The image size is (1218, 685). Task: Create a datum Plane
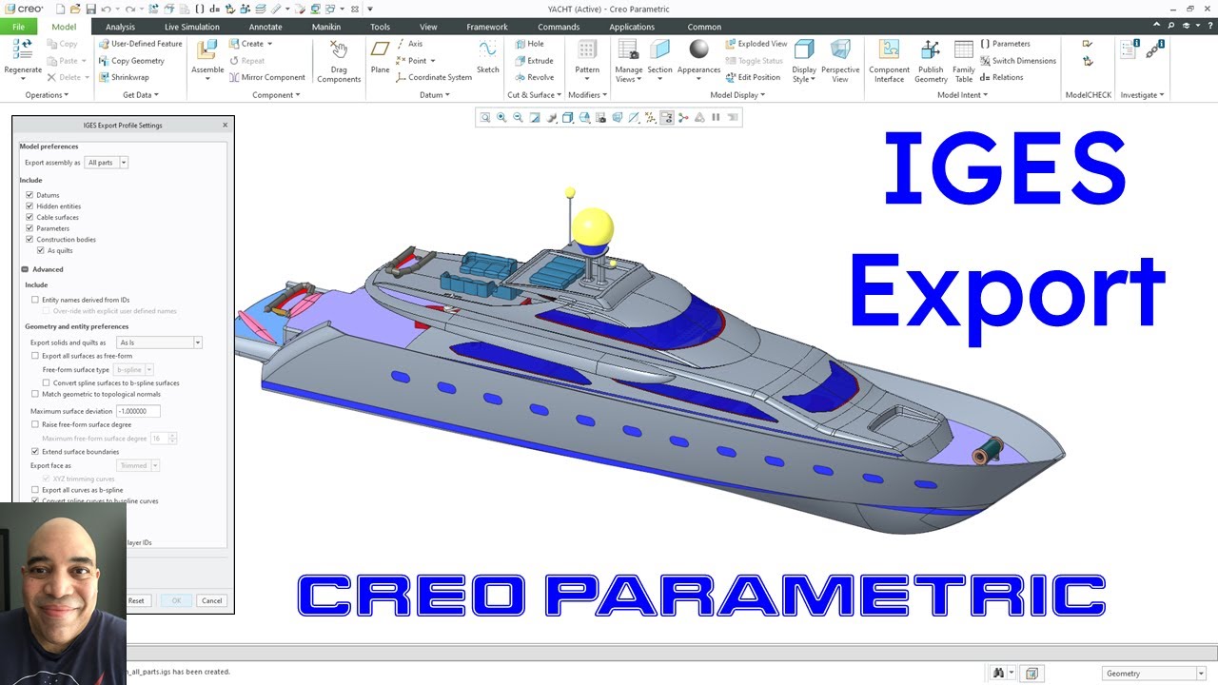(x=380, y=57)
